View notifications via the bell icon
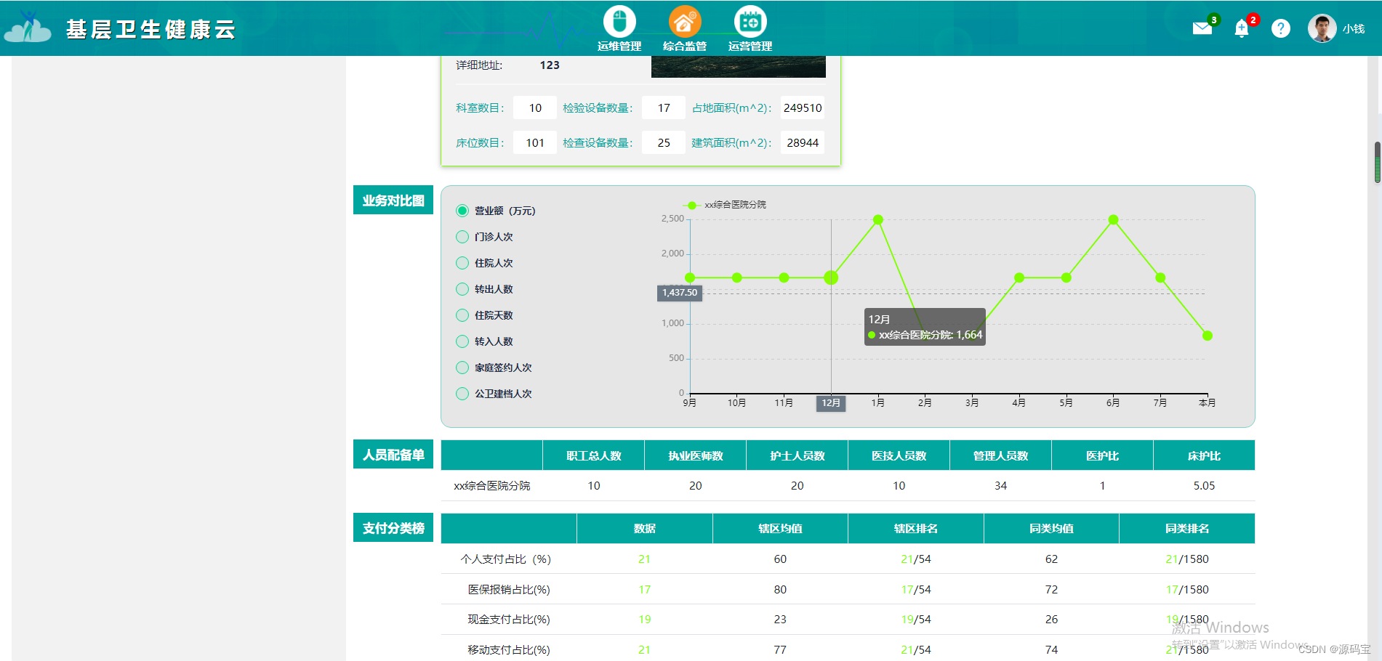Screen dimensions: 1382x661 (1240, 27)
